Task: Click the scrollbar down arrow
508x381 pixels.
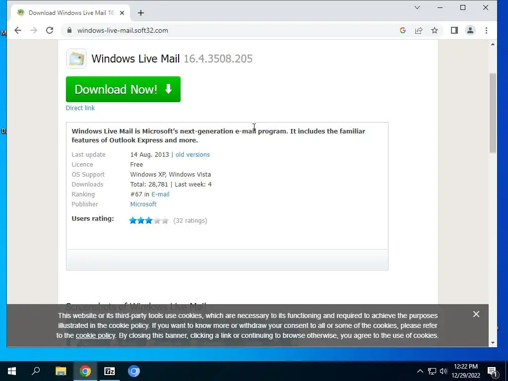Action: click(493, 342)
